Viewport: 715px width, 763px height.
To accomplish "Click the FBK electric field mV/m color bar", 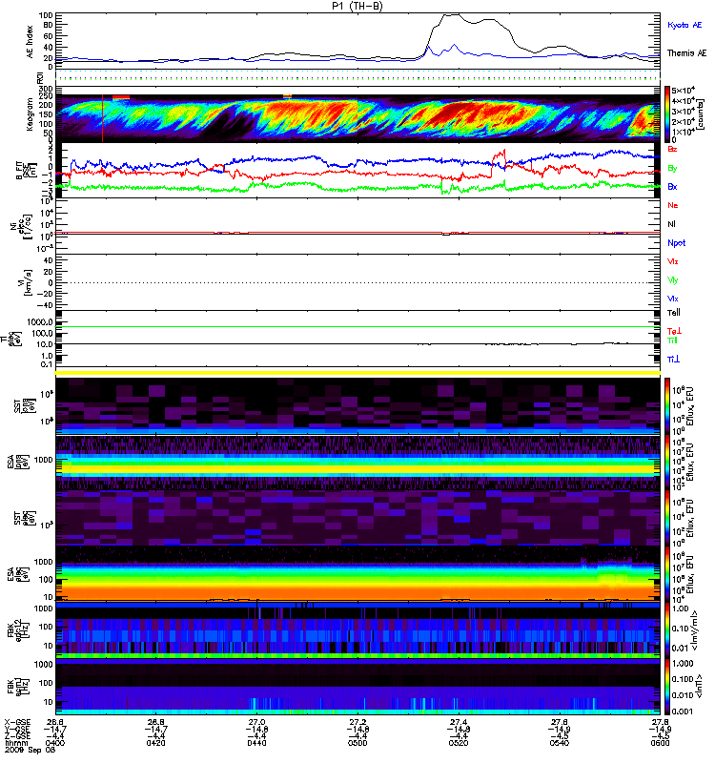I will coord(667,630).
